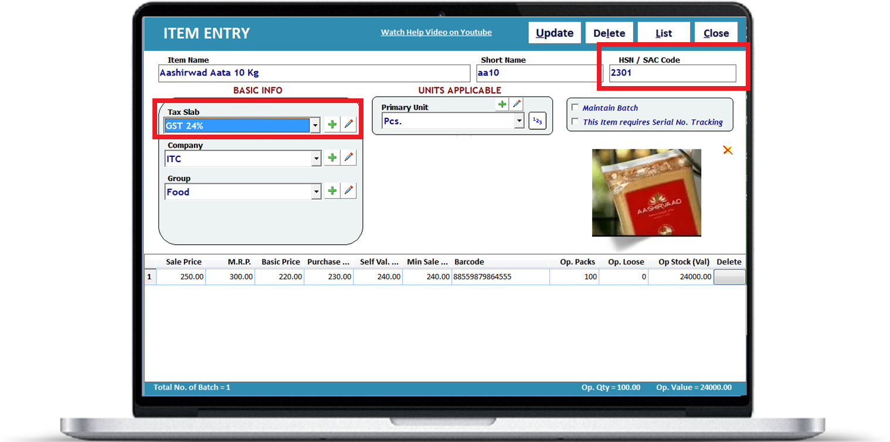Add a new Tax Slab with plus icon
The height and width of the screenshot is (442, 890).
(332, 125)
